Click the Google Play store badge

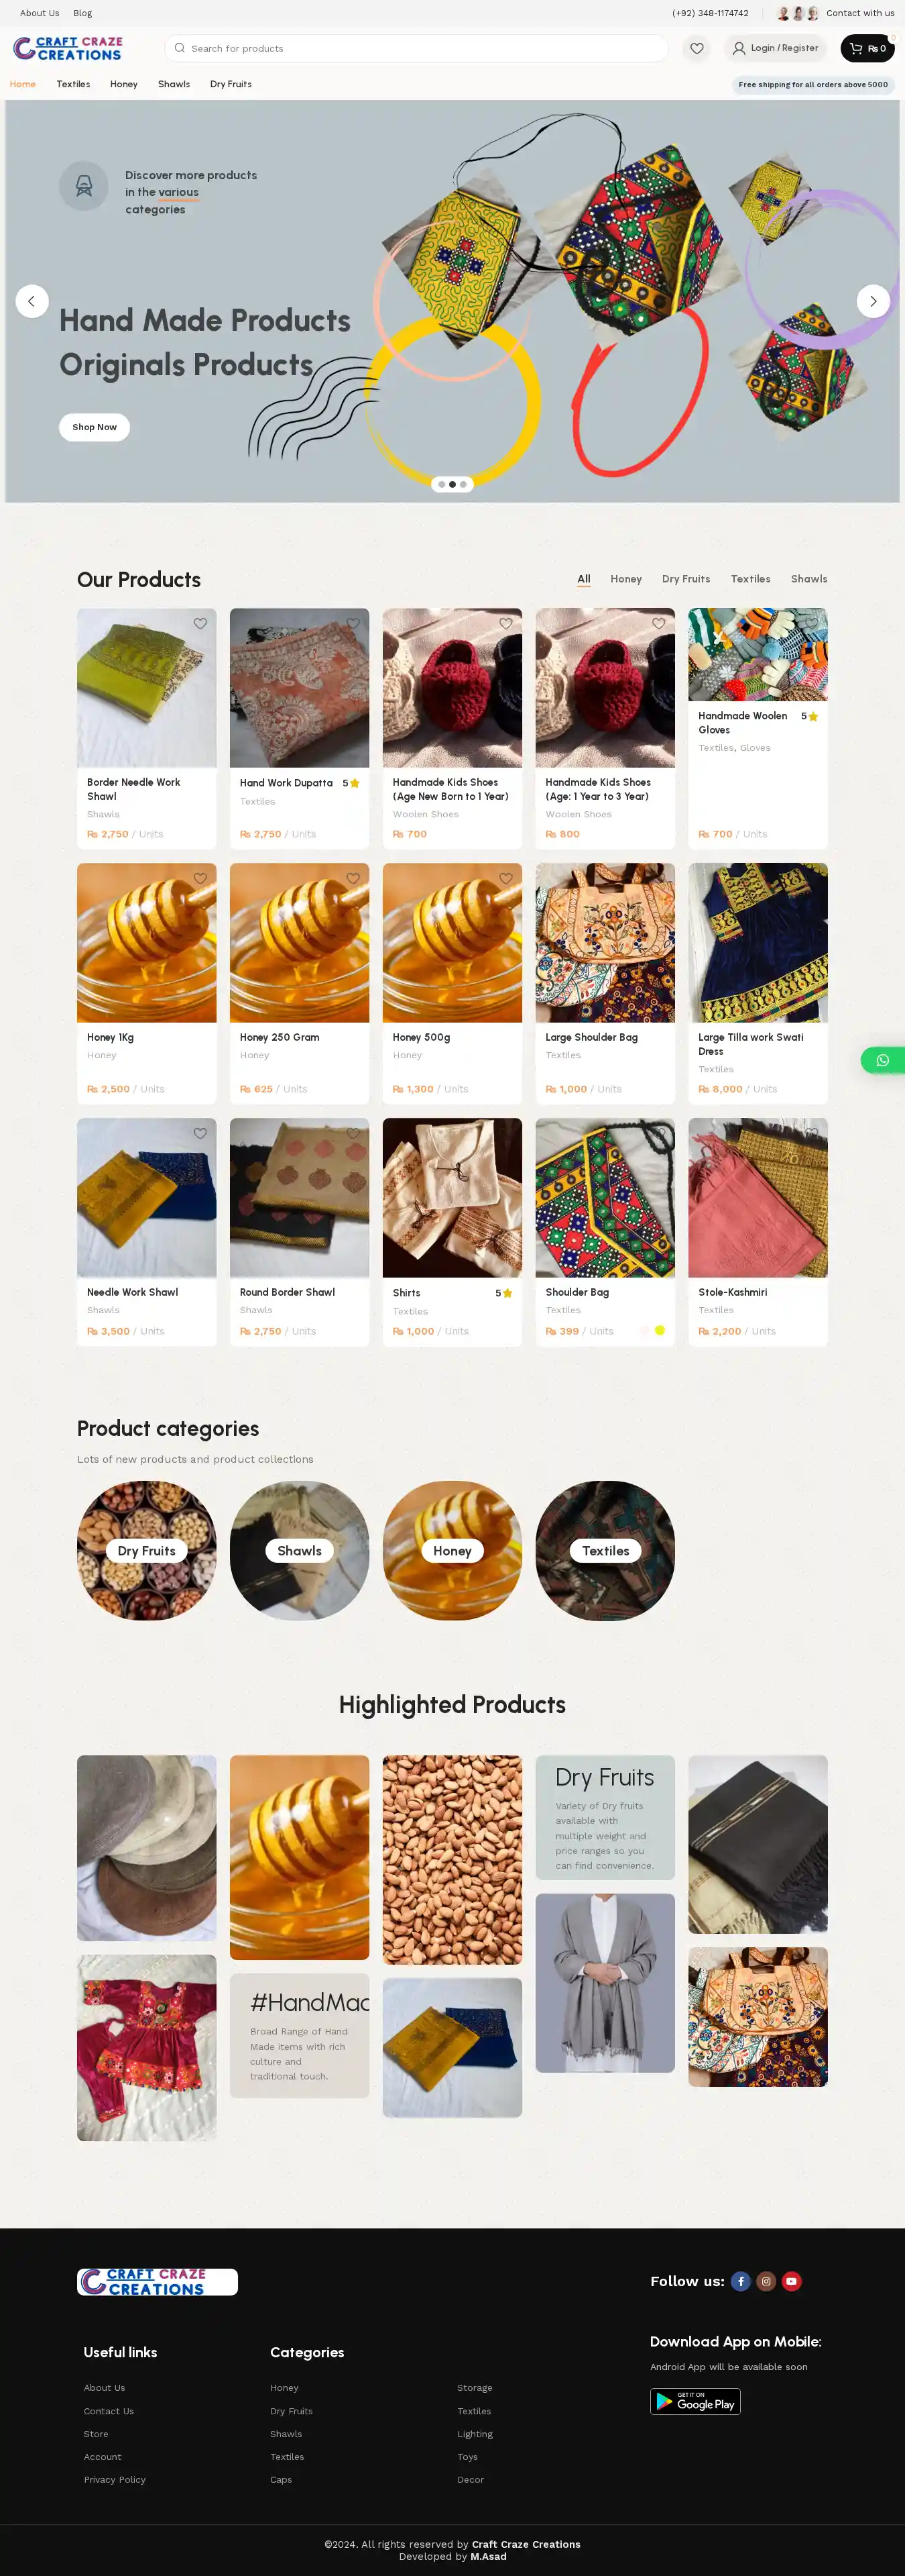point(695,2402)
